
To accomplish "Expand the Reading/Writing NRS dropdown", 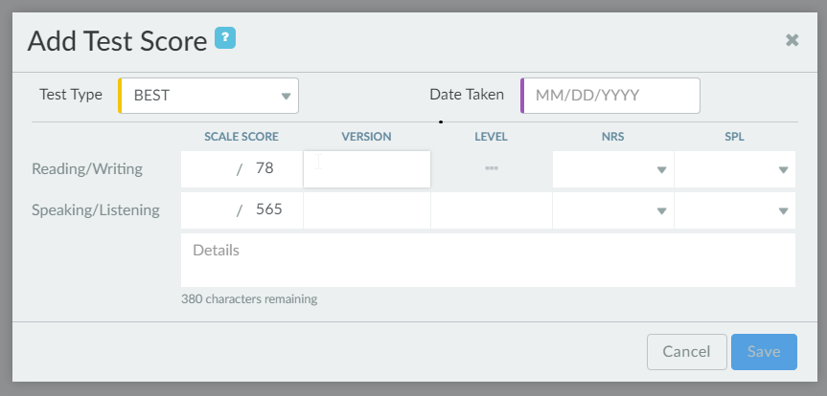I will 613,169.
